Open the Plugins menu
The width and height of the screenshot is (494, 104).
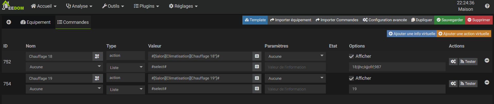pos(146,6)
